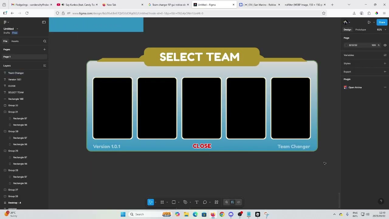389x219 pixels.
Task: Switch to the Design tab
Action: [347, 30]
